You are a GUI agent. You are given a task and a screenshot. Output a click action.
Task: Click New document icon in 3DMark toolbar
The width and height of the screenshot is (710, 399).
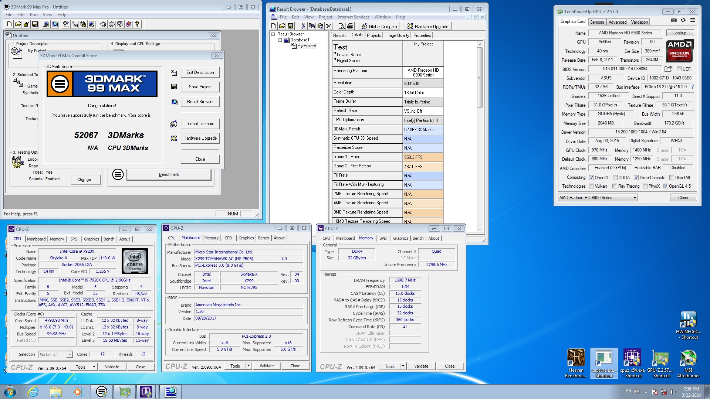pyautogui.click(x=10, y=24)
